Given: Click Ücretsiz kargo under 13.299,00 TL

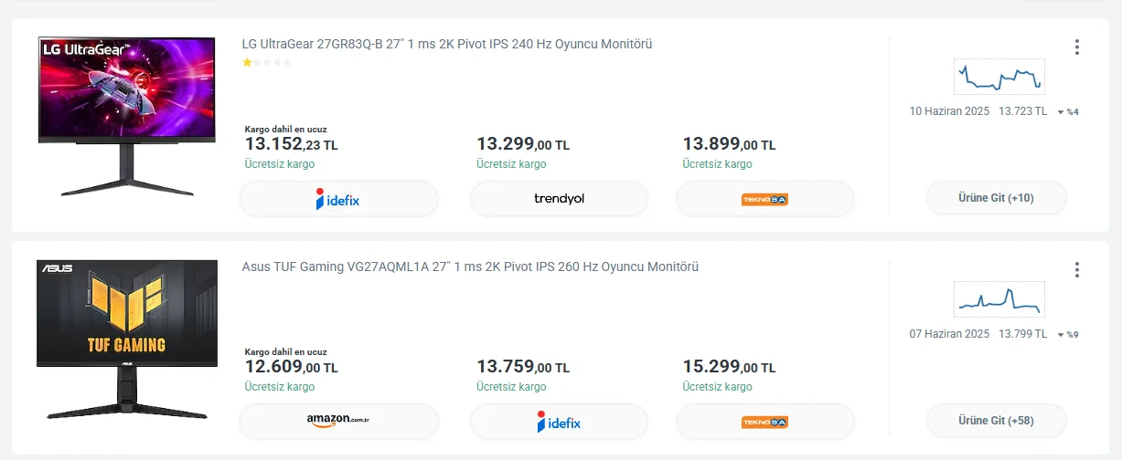Looking at the screenshot, I should point(511,164).
